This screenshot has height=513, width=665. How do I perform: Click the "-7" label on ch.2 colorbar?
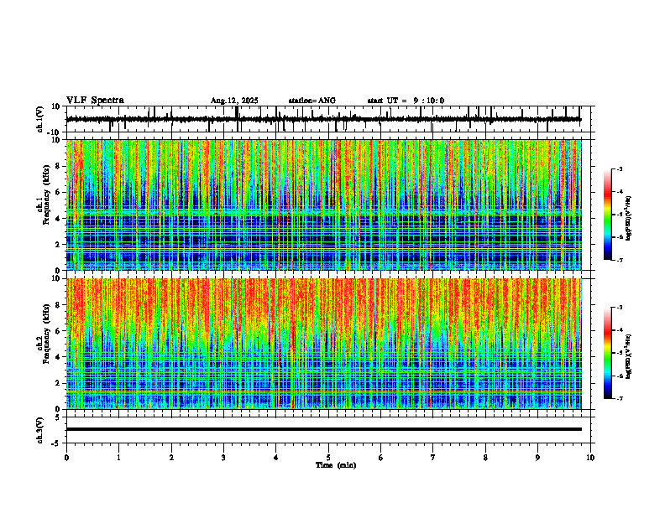point(620,399)
